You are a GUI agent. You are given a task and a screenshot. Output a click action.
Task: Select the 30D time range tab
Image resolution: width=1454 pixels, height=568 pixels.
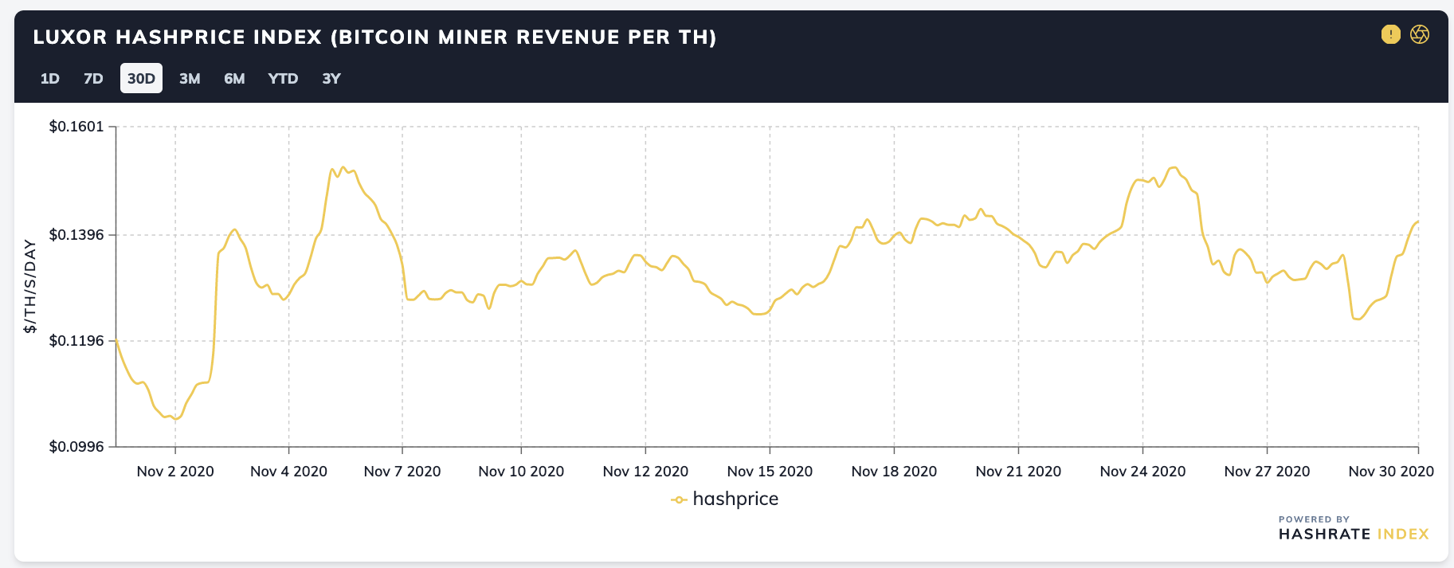click(141, 78)
